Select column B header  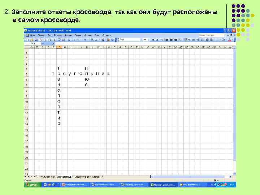coord(37,47)
